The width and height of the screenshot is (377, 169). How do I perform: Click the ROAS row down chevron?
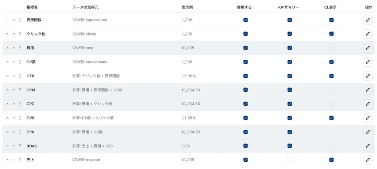14,146
